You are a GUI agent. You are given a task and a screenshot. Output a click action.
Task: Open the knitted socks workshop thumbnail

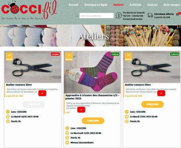92,72
